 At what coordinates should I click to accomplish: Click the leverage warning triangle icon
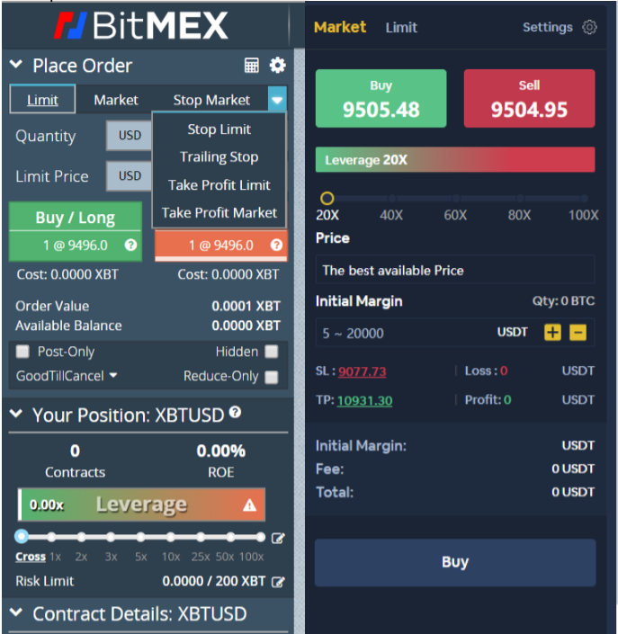click(x=249, y=505)
